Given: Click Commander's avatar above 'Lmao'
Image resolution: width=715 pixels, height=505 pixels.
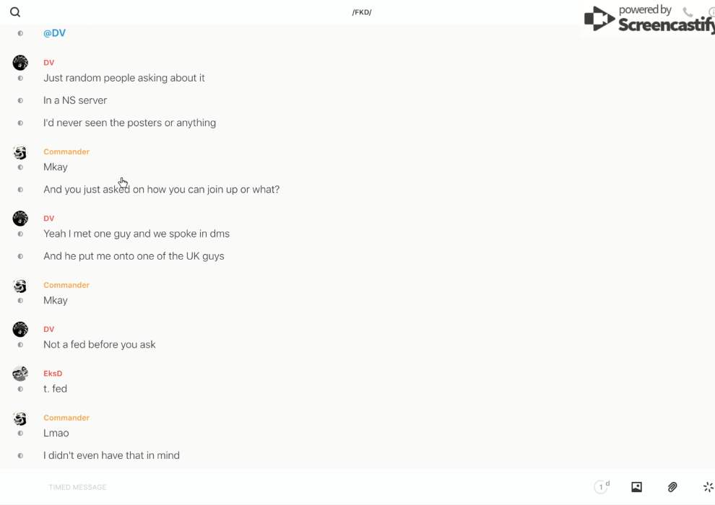Looking at the screenshot, I should coord(20,418).
